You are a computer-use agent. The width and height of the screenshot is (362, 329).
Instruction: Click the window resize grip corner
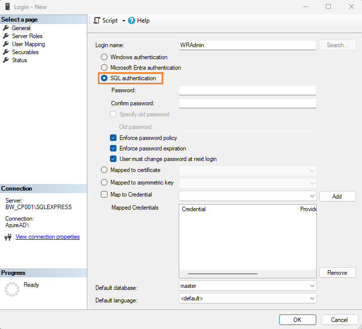coord(359,326)
